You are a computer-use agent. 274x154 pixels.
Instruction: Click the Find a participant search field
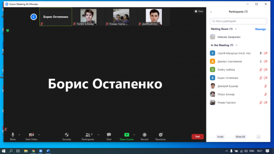238,21
